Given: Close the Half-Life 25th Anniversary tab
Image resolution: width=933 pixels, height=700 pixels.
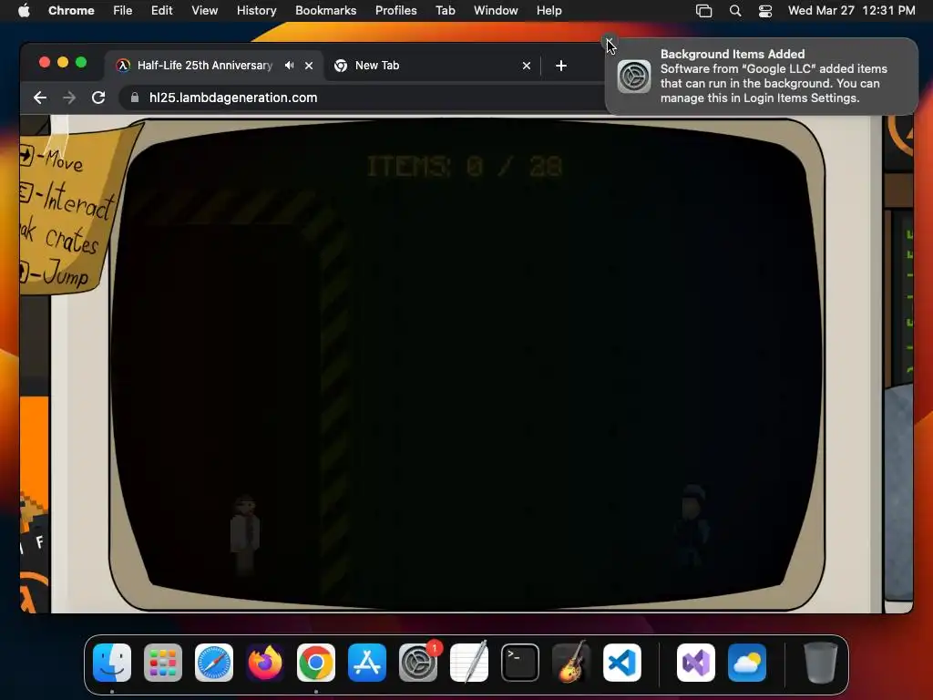Looking at the screenshot, I should click(x=309, y=66).
